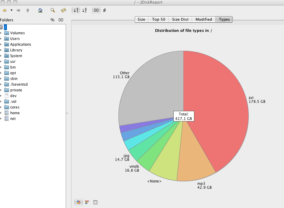Expand the Volumes folder
This screenshot has width=284, height=208.
click(1, 33)
